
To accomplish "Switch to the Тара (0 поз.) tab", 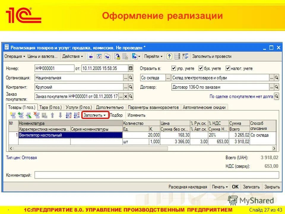I will [50, 107].
